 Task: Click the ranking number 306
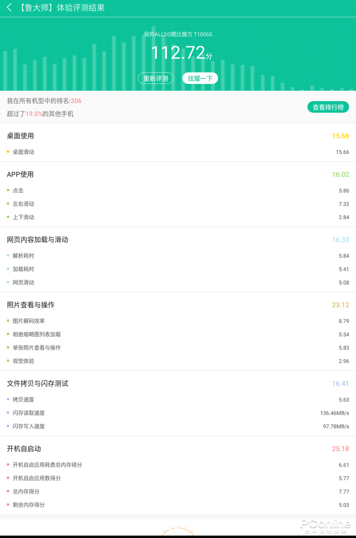[x=76, y=101]
